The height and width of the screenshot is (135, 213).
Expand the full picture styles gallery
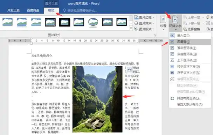(x=131, y=28)
